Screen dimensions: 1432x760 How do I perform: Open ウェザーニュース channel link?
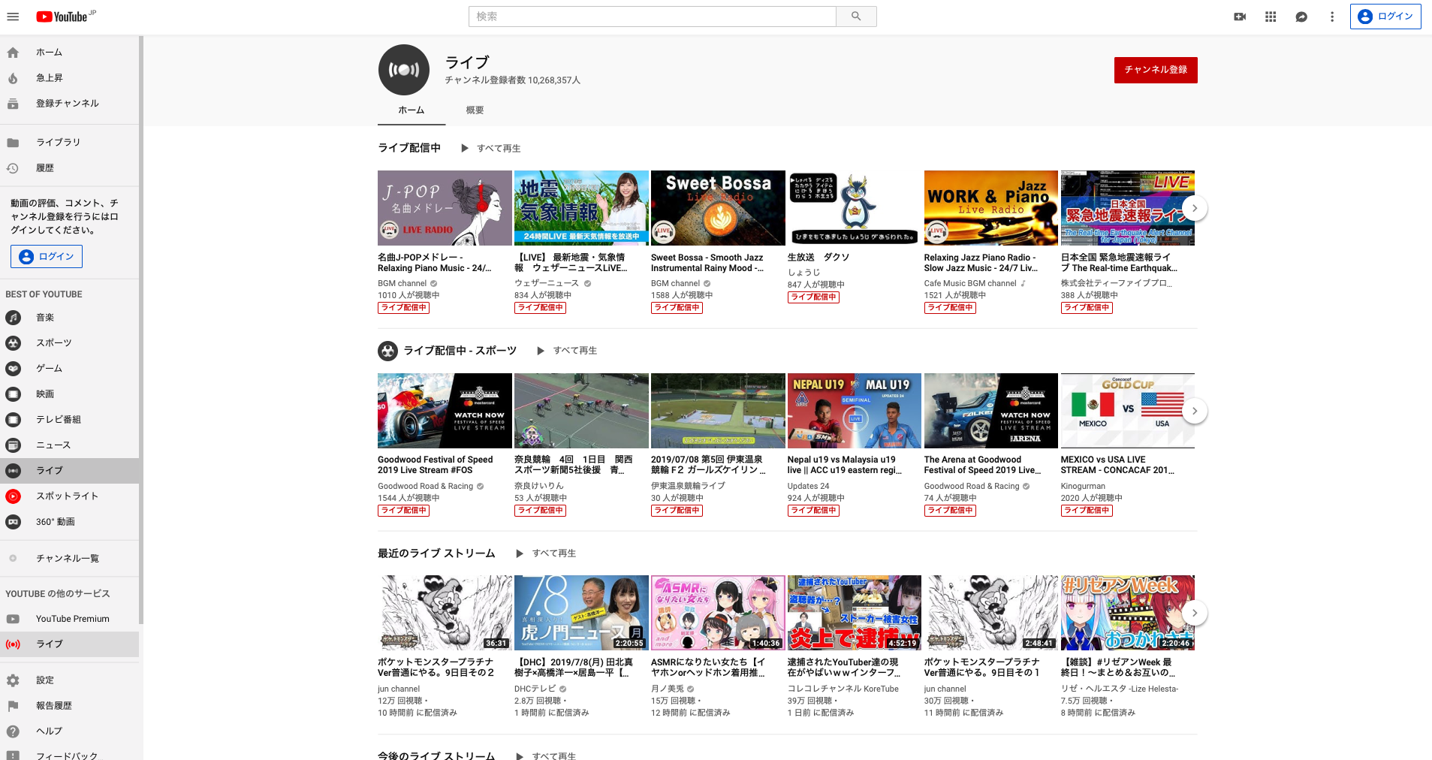click(x=547, y=283)
